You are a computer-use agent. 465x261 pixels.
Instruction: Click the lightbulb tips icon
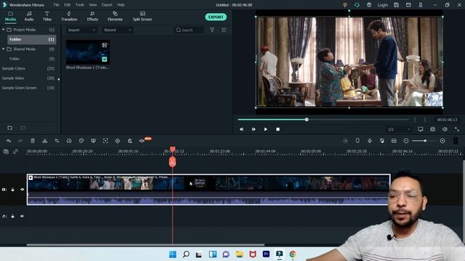pos(345,5)
